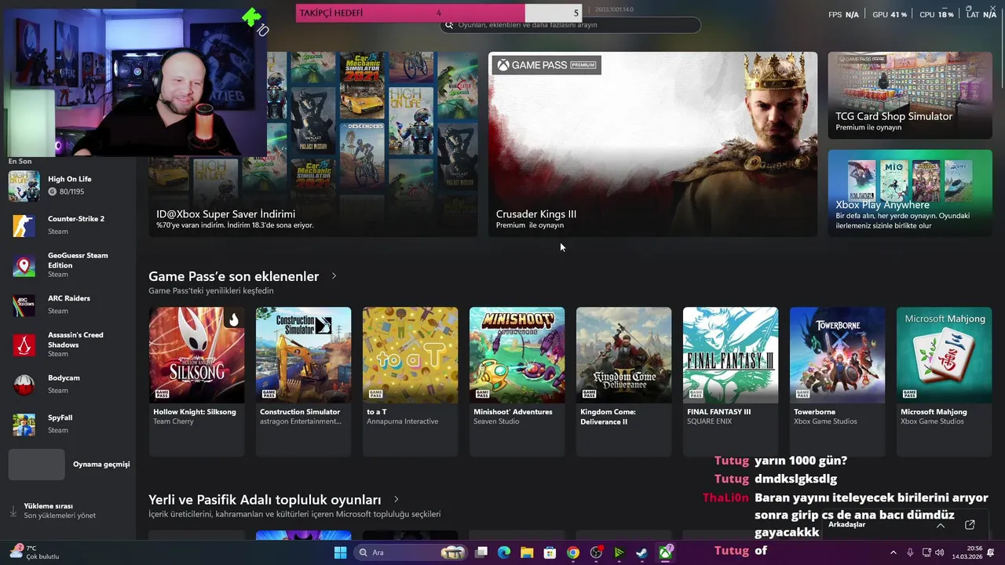Open Bodycam from the recent games list
This screenshot has height=565, width=1005.
[x=69, y=384]
